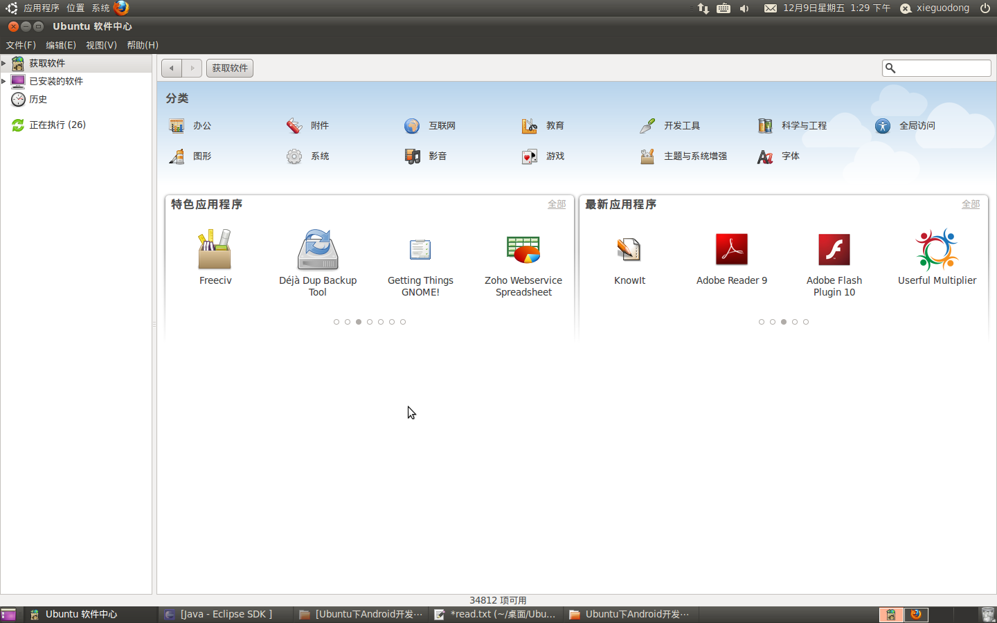Click the show desktop icon in bottom panel
Screen dimensions: 997x623
pos(8,615)
